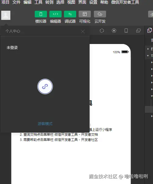153x184 pixels.
Task: Click the phone device icon
Action: 126,31
